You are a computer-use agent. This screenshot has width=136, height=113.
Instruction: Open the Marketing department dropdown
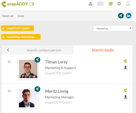113,28
